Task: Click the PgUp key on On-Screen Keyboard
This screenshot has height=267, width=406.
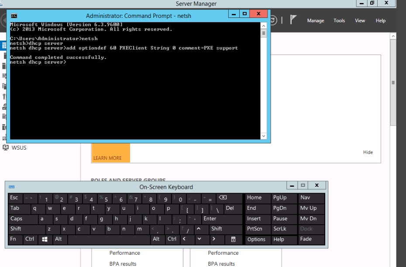Action: (284, 198)
